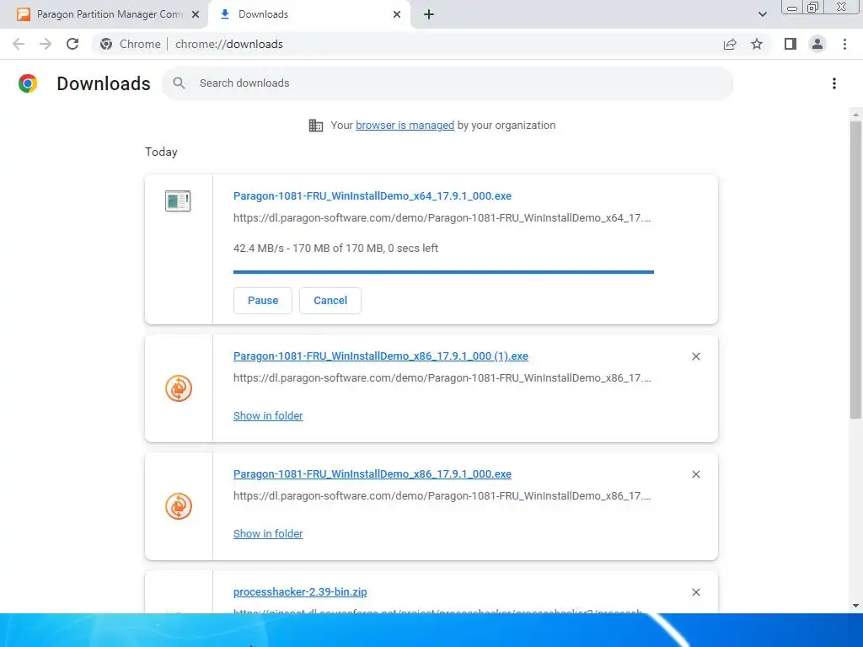Close the Paragon Partition Manager tab
This screenshot has height=647, width=863.
coord(196,14)
